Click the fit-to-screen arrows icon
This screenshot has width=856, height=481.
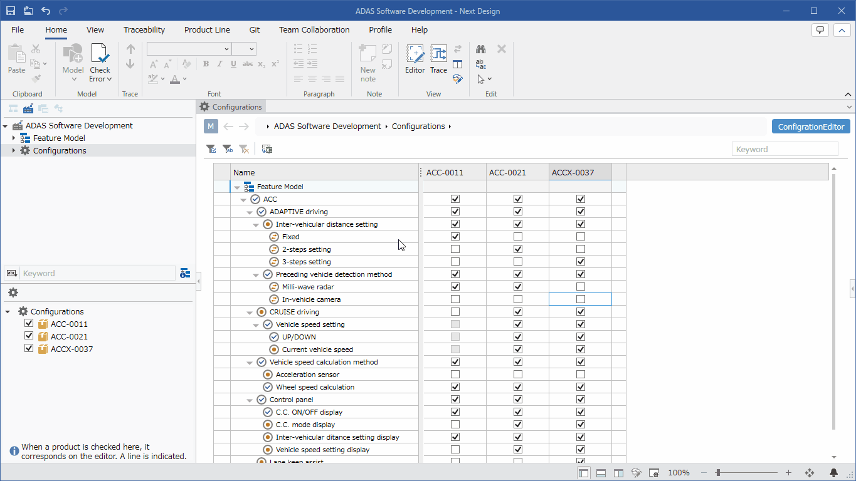click(x=810, y=473)
